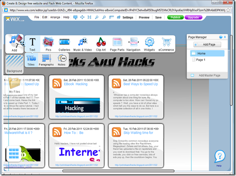Screen dimensions: 236x176
Task: Click the Tricks And Hacks title text
Action: point(111,62)
